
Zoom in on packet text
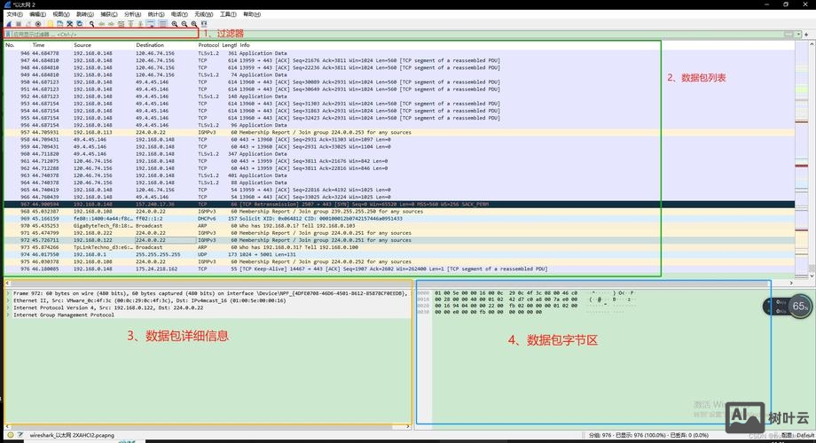pyautogui.click(x=175, y=24)
